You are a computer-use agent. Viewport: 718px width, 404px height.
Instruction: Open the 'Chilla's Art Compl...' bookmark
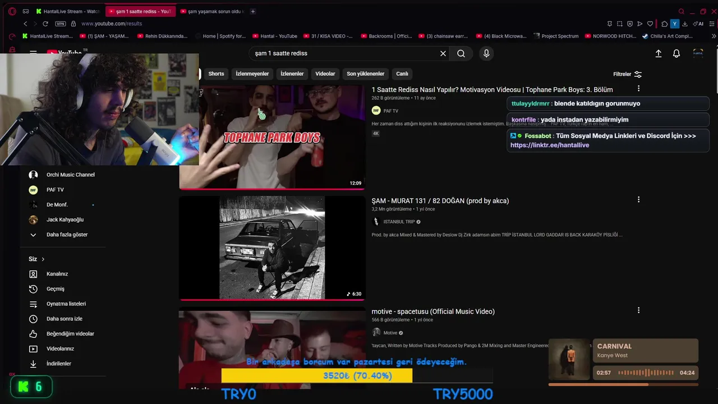point(668,36)
